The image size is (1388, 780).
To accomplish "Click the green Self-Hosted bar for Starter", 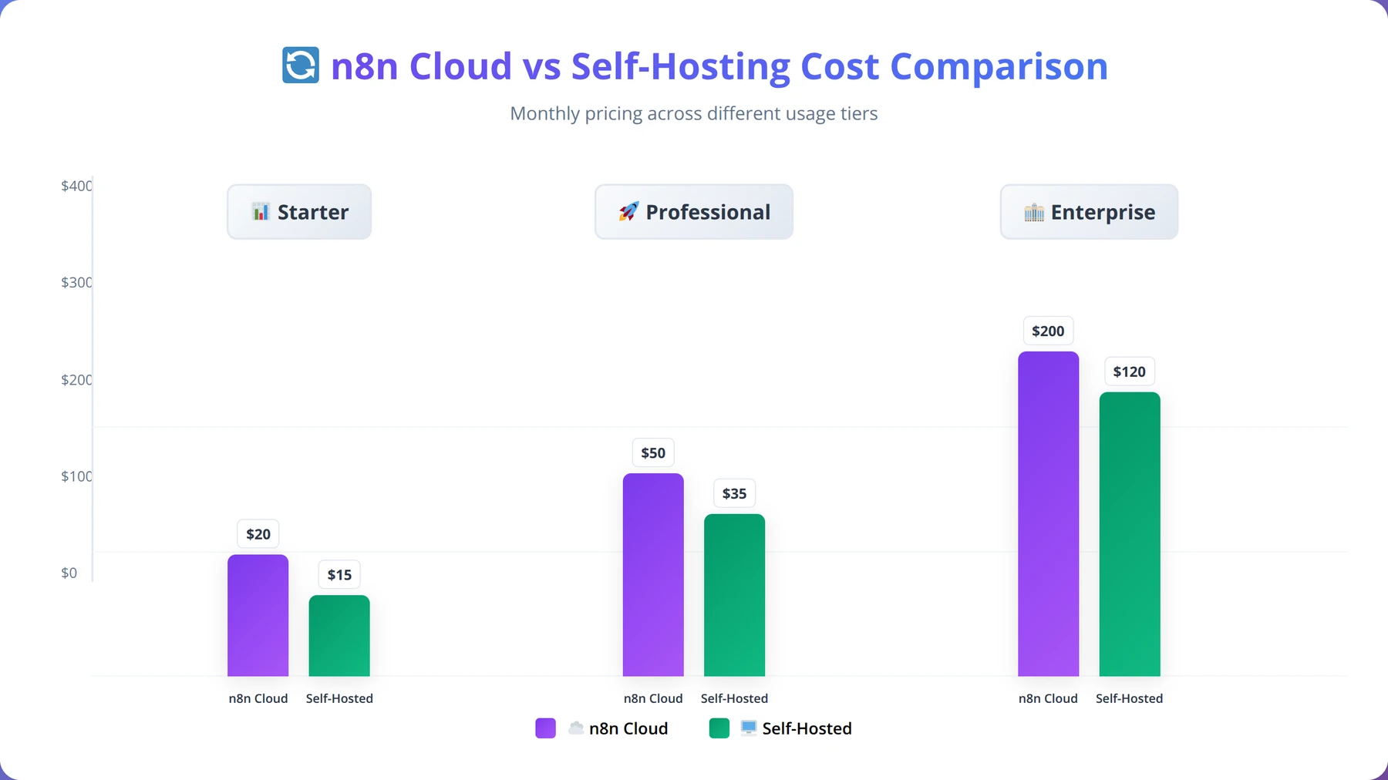I will coord(339,636).
